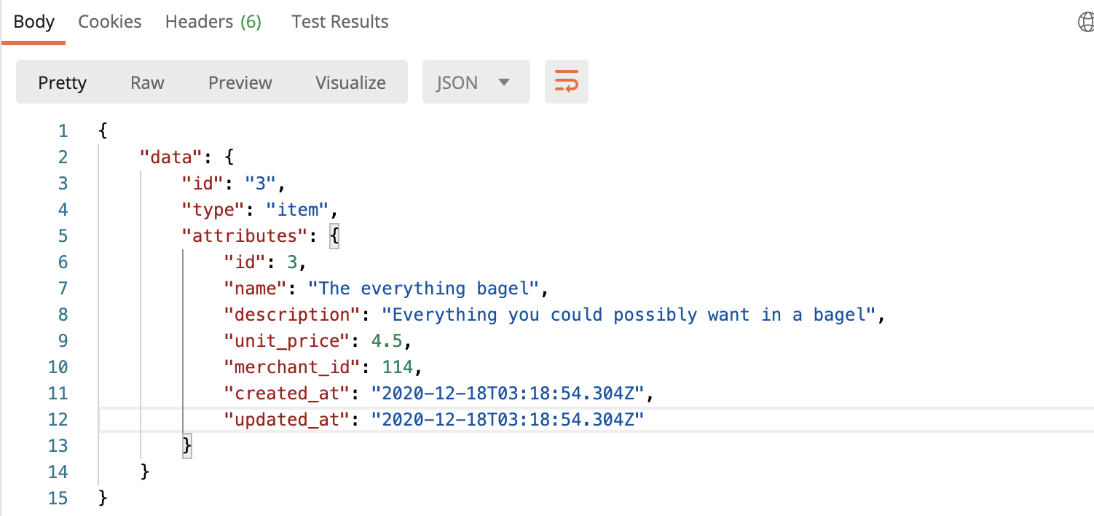Click "The everything bagel" value

point(422,289)
